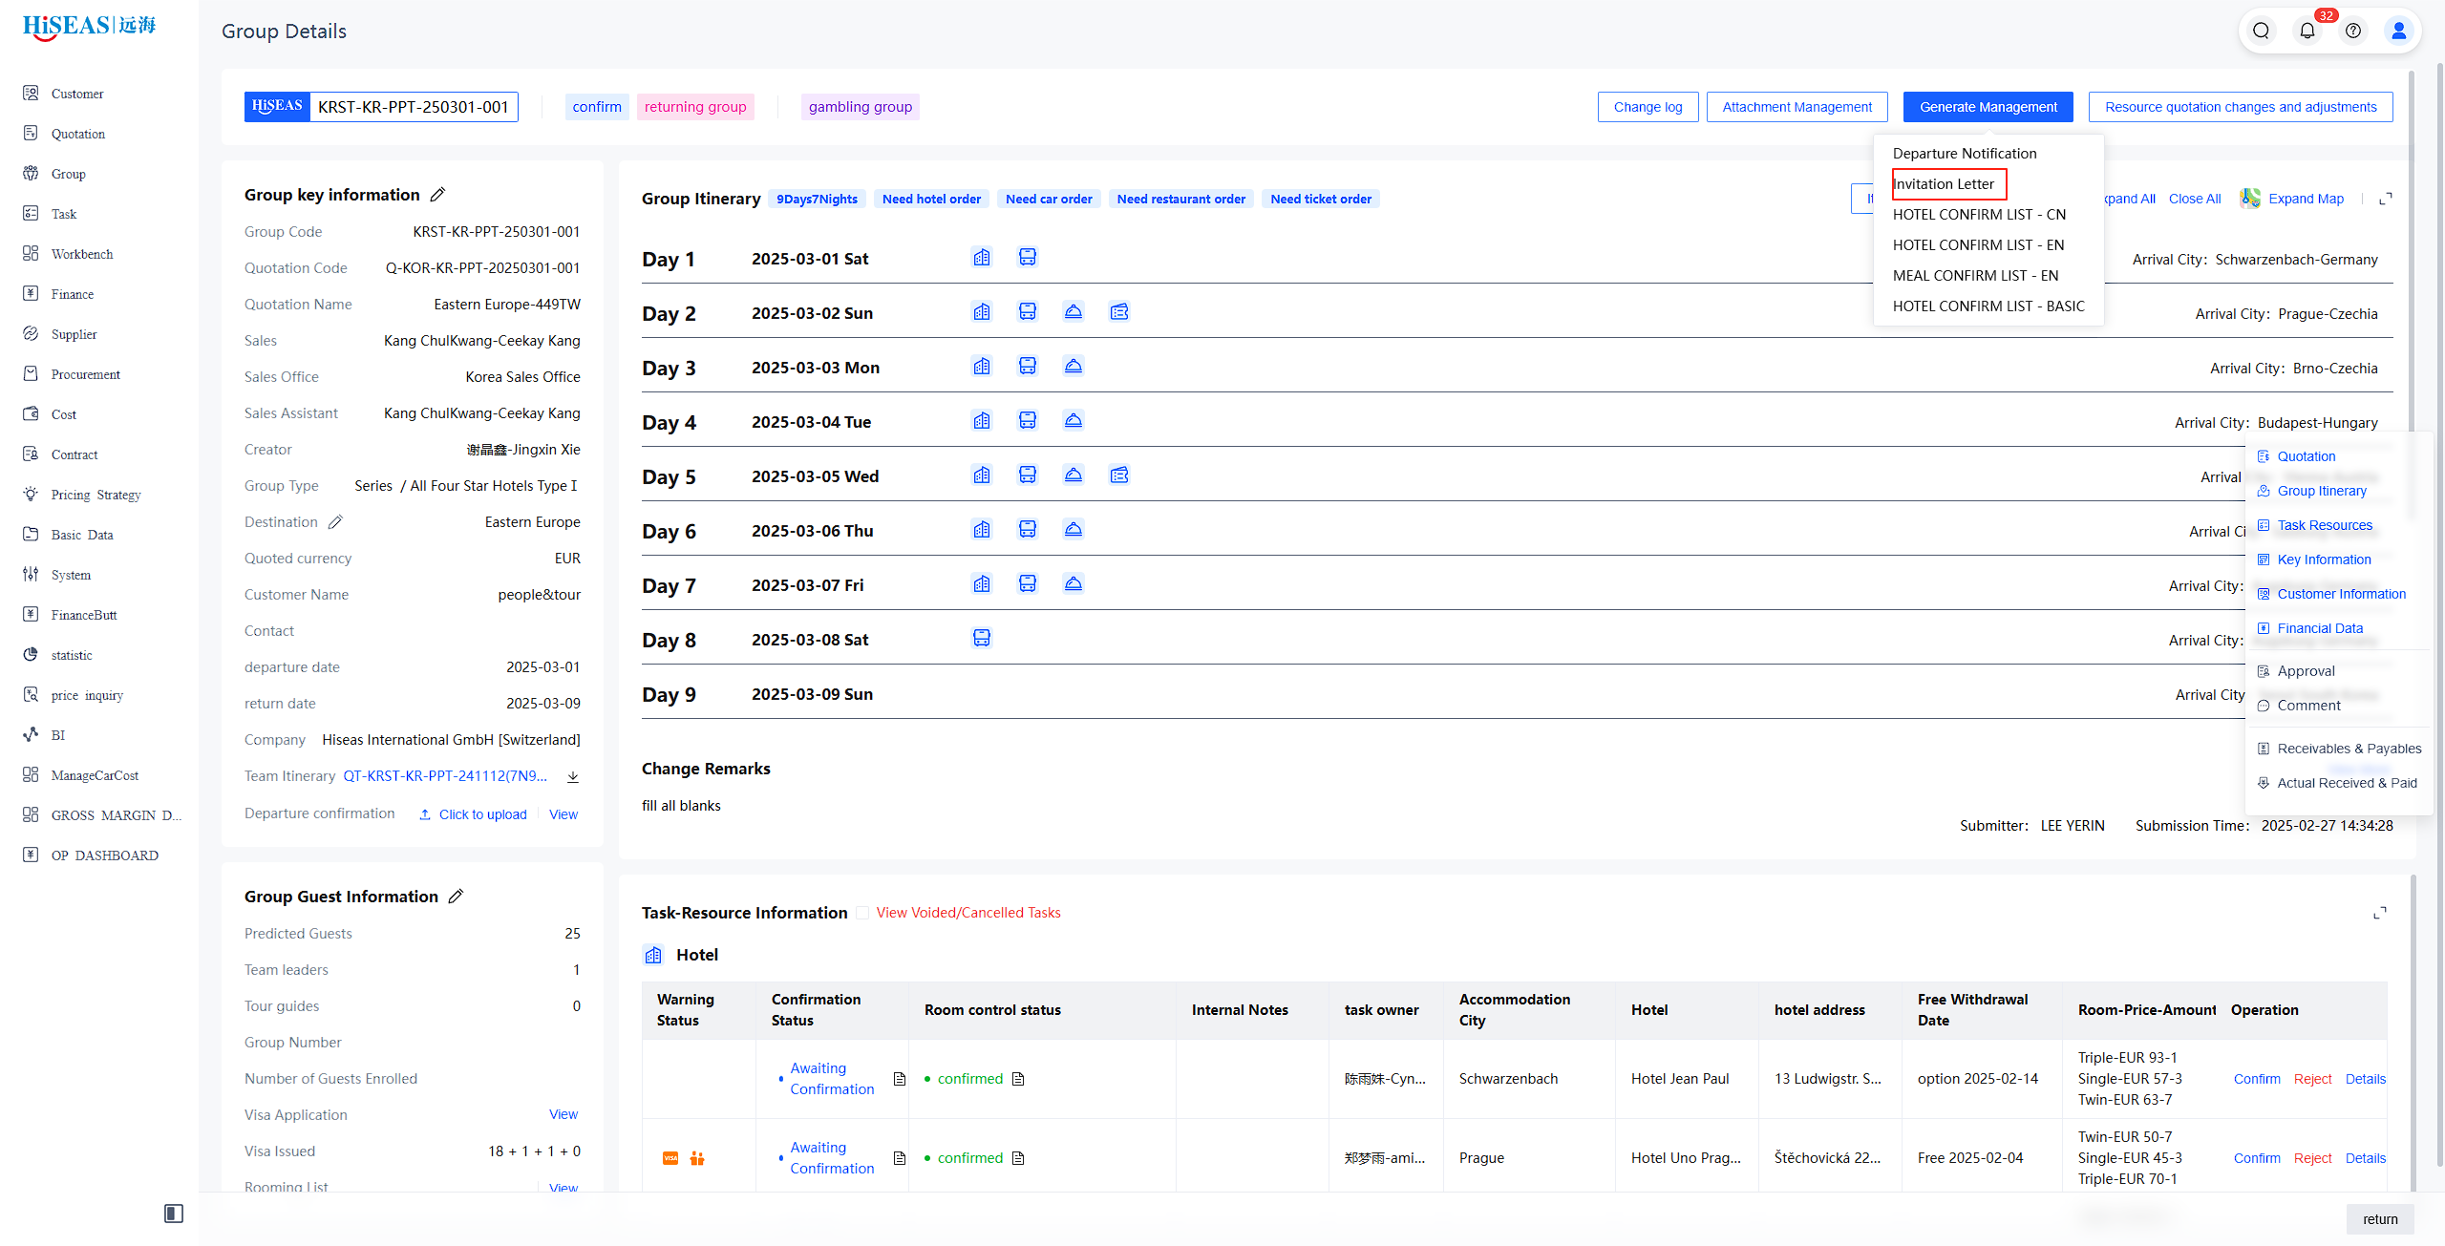The image size is (2445, 1246).
Task: Open document icon beside first Awaiting Confirmation
Action: pyautogui.click(x=899, y=1079)
